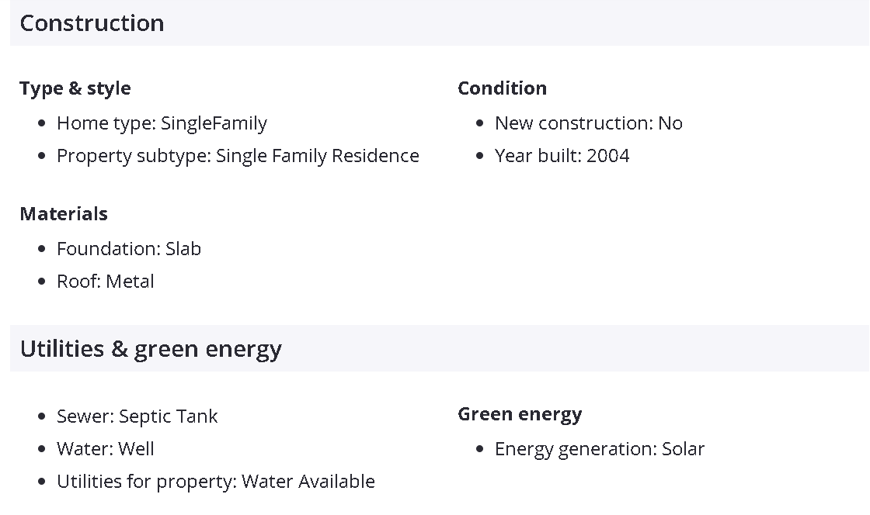Image resolution: width=870 pixels, height=515 pixels.
Task: Click the bullet beside Sewer: Septic Tank
Action: point(42,417)
